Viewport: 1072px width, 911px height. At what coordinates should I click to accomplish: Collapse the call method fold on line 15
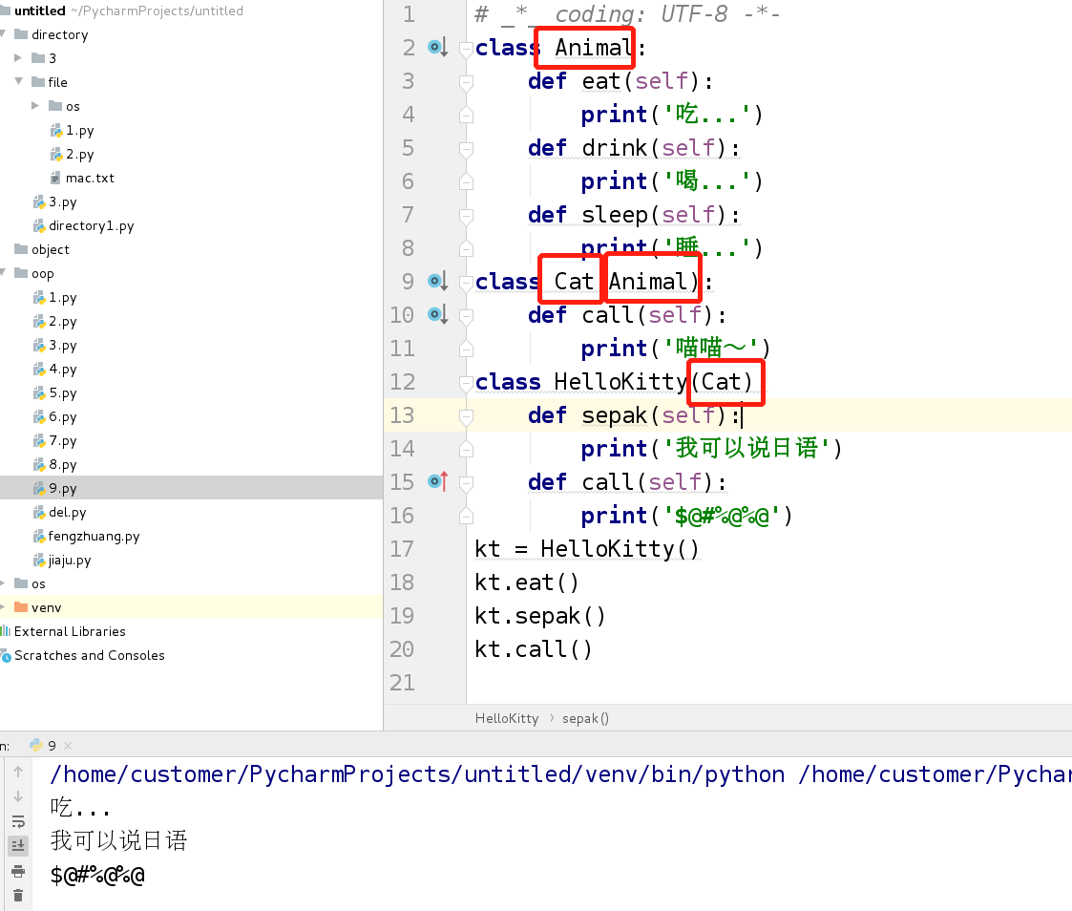tap(466, 483)
